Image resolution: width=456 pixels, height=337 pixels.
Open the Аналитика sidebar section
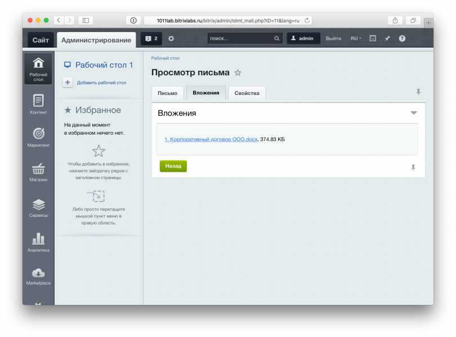[x=38, y=242]
